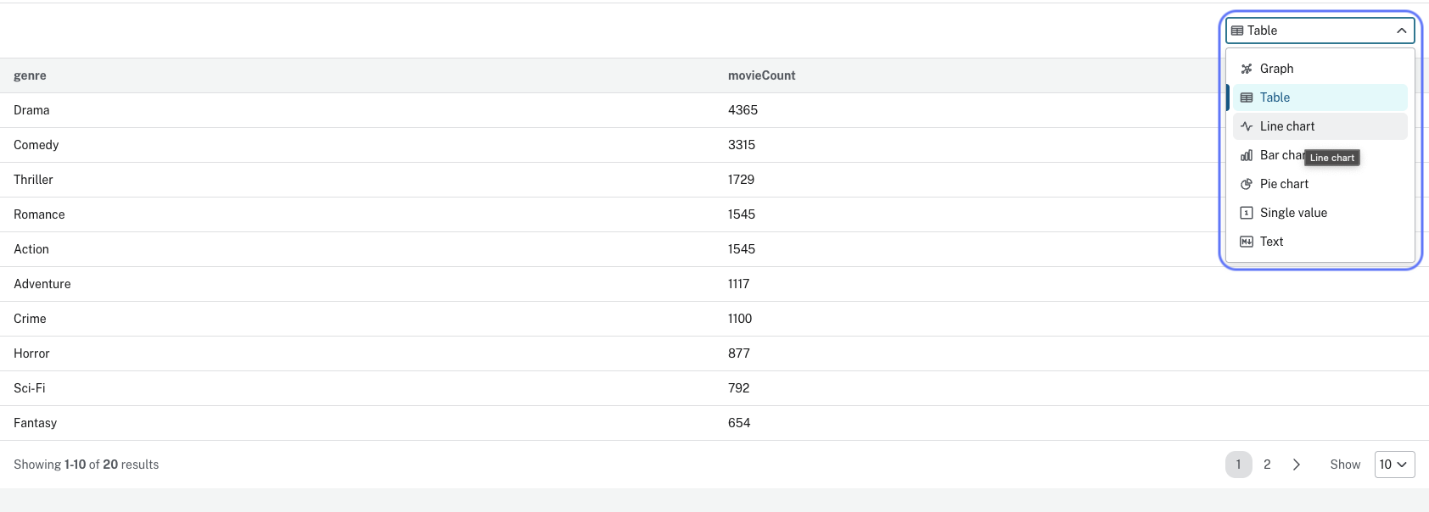The image size is (1429, 512).
Task: Click the Single value icon
Action: (x=1246, y=213)
